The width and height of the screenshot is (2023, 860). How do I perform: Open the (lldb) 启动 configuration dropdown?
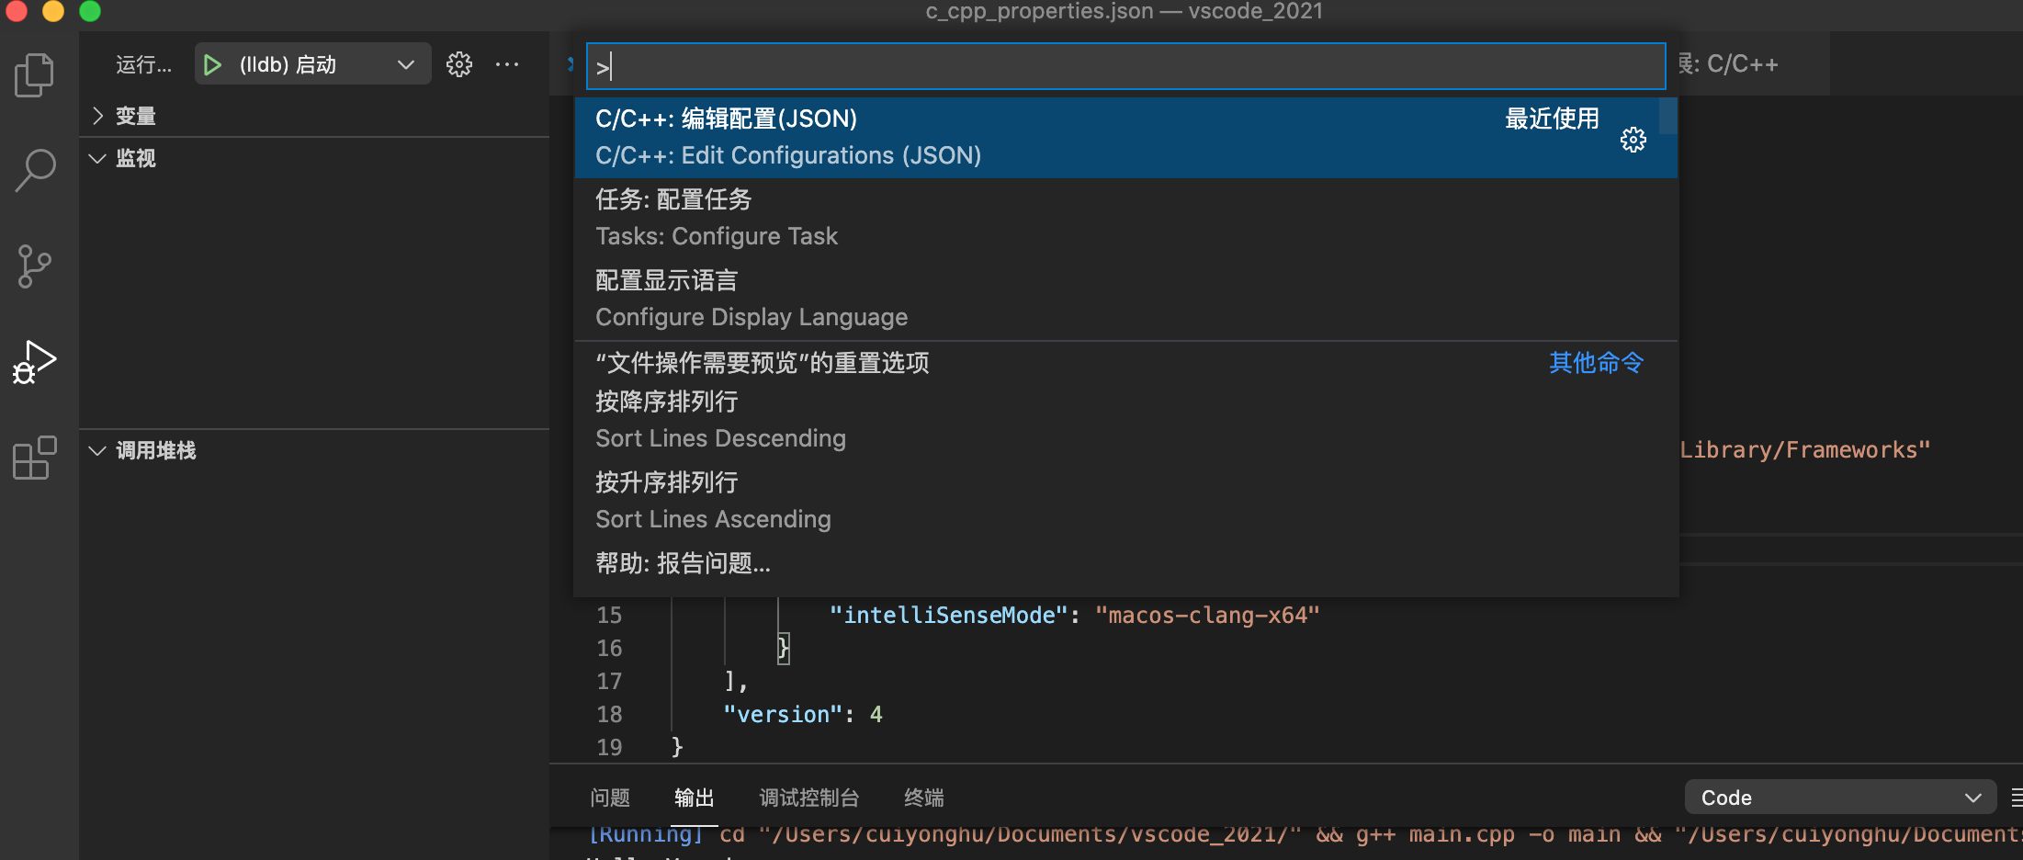point(405,64)
